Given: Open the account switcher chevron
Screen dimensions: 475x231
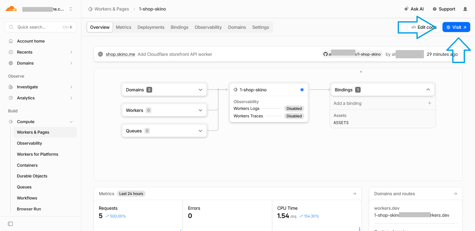Looking at the screenshot, I should [71, 9].
